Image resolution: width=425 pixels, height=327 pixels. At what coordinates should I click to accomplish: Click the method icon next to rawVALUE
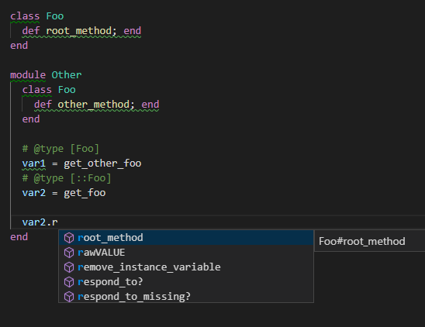click(69, 253)
